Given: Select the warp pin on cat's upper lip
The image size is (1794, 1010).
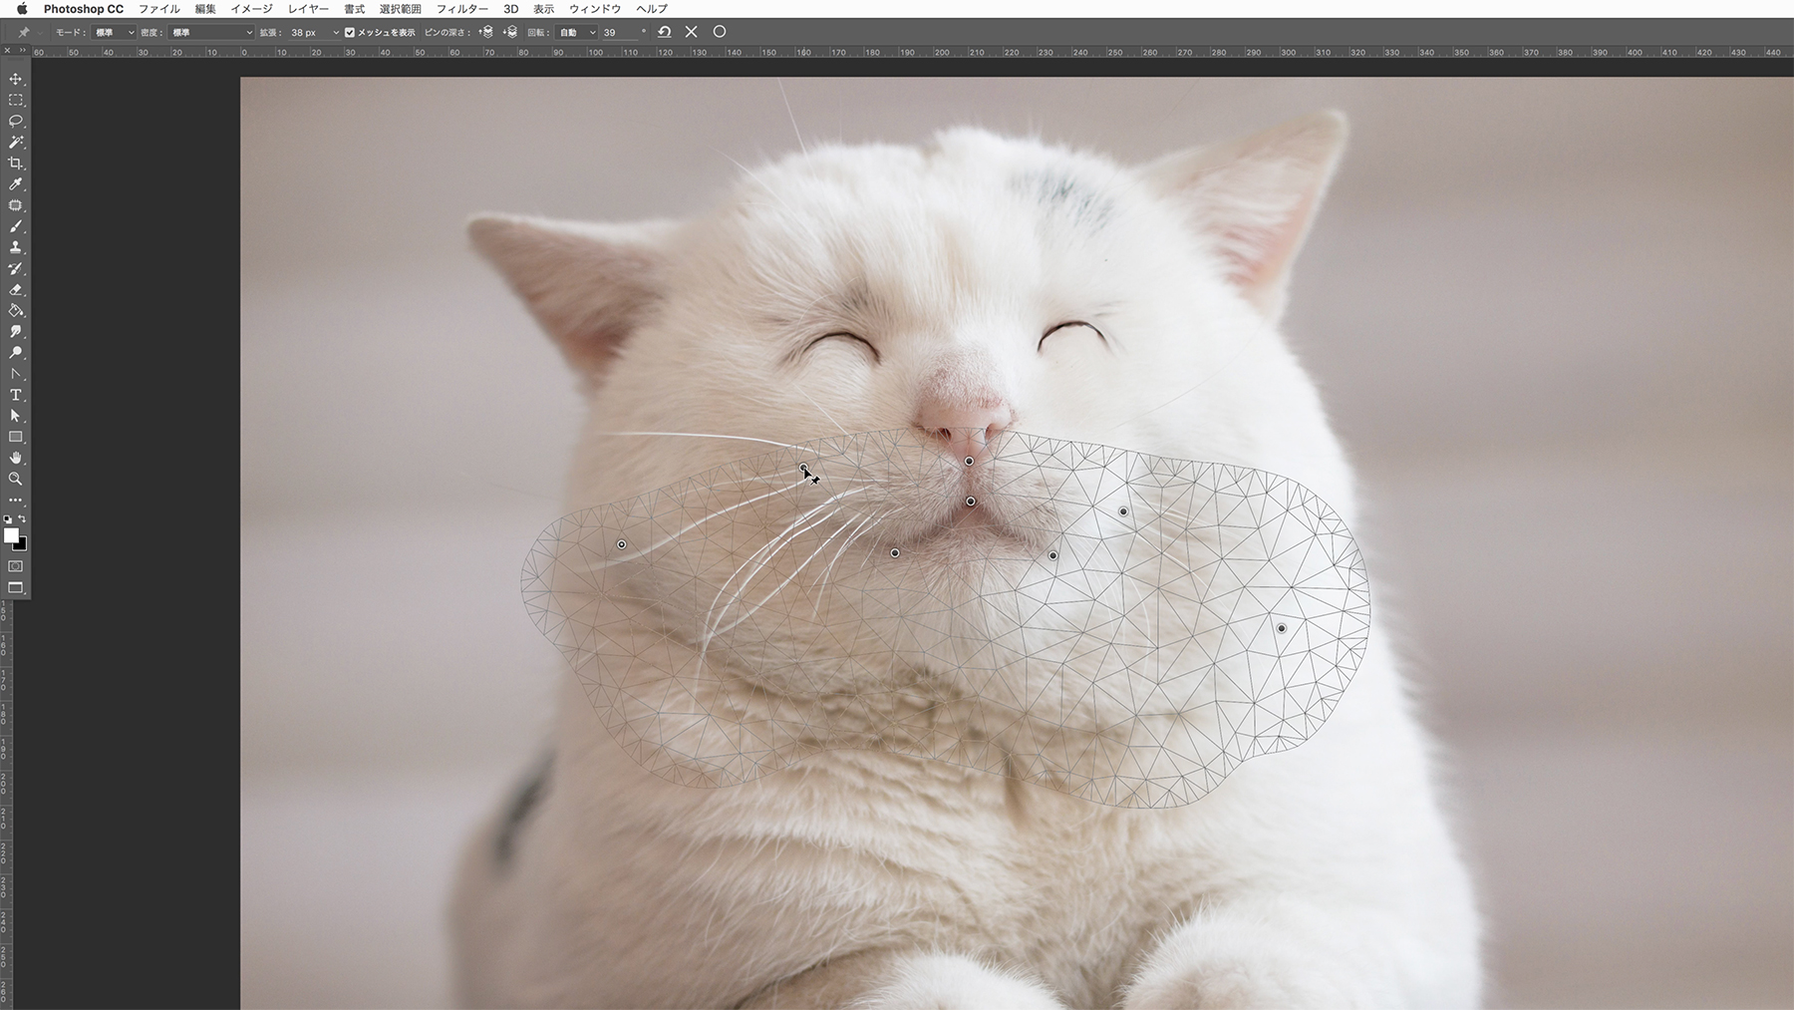Looking at the screenshot, I should [971, 502].
